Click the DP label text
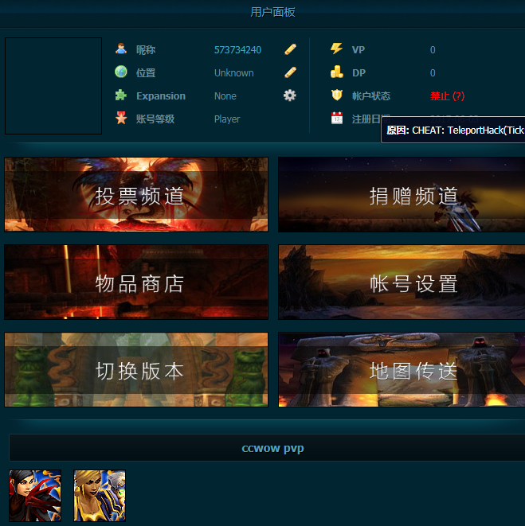 pyautogui.click(x=358, y=72)
